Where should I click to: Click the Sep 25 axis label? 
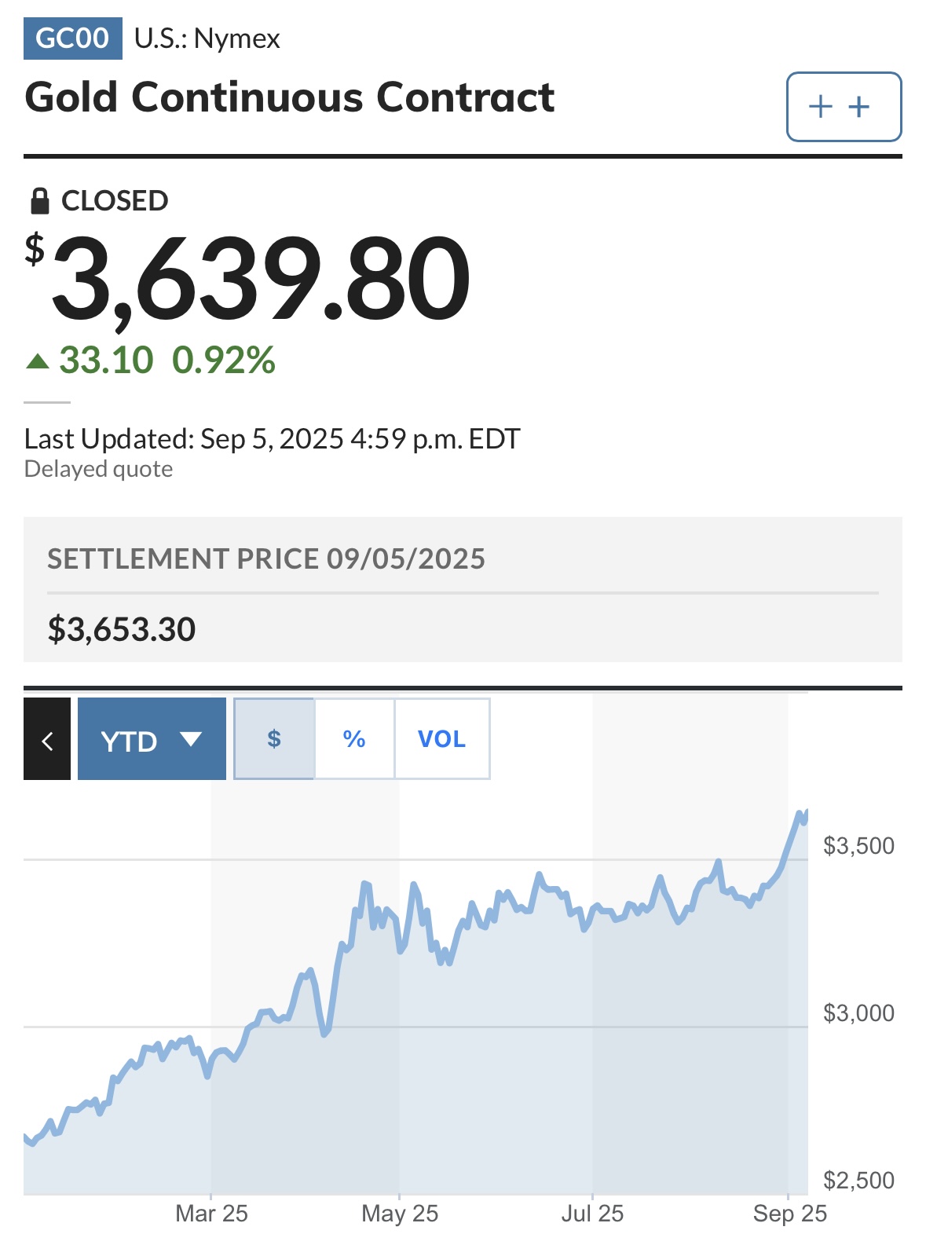(x=789, y=1214)
